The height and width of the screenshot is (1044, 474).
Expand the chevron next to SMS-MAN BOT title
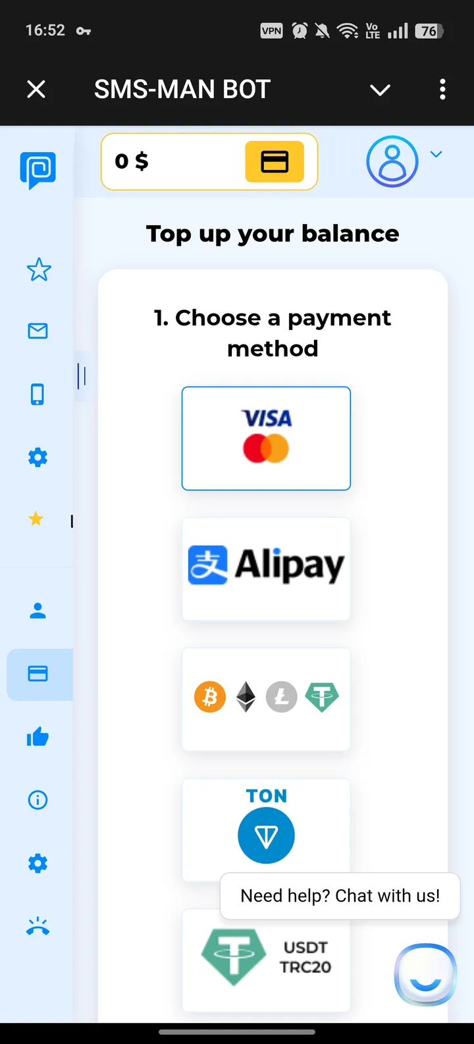point(380,90)
